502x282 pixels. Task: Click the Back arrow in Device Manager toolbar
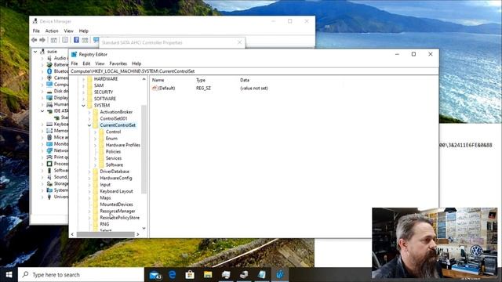click(34, 40)
